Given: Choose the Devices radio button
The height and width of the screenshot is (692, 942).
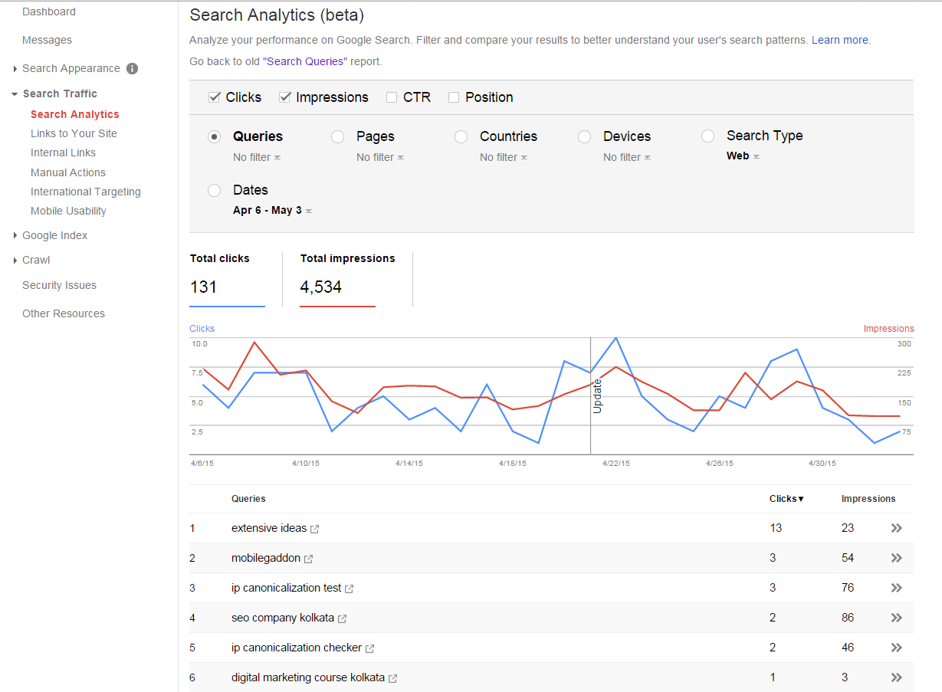Looking at the screenshot, I should (x=584, y=136).
